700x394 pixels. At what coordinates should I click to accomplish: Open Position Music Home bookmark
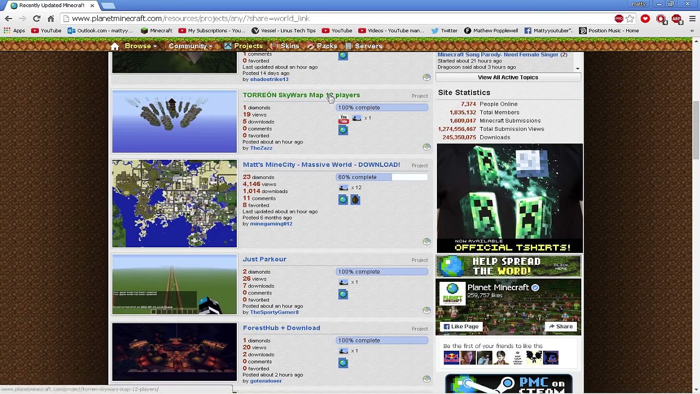tap(609, 31)
